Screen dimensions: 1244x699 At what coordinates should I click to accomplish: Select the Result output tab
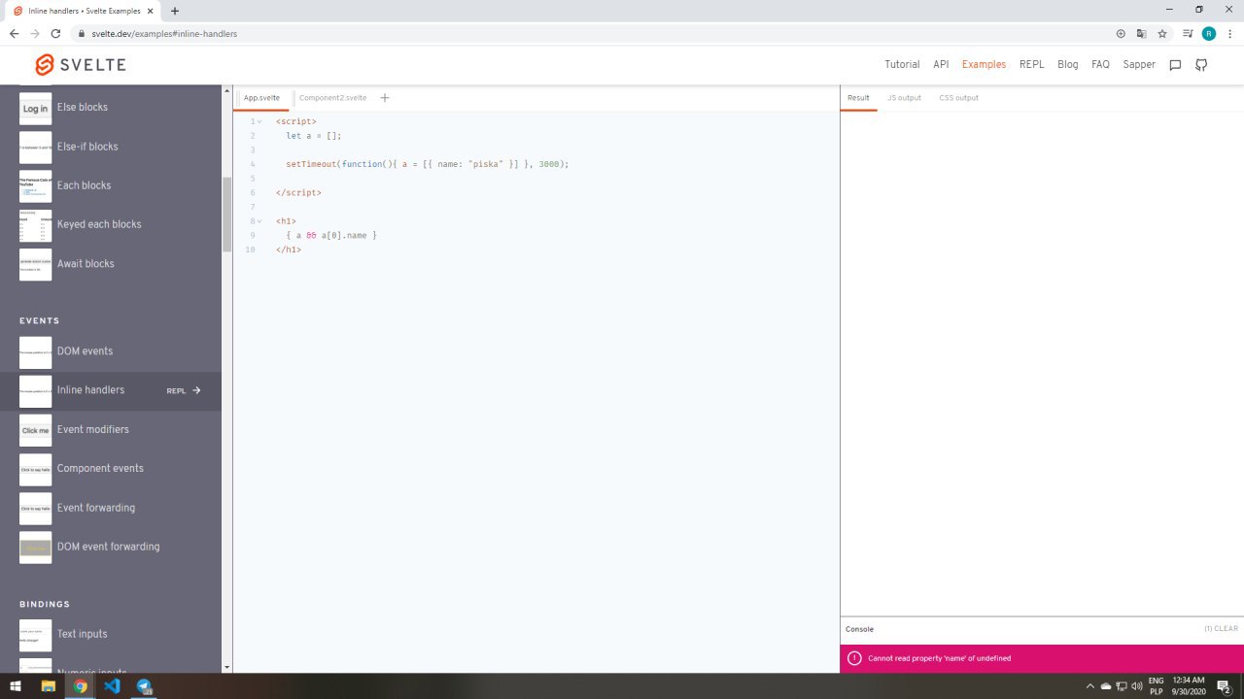click(858, 98)
